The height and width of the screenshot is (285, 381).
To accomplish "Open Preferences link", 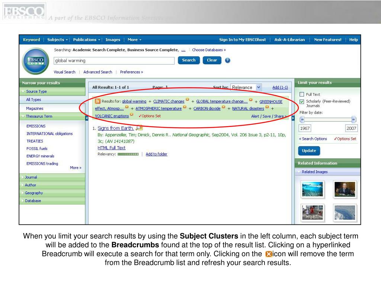I will (x=131, y=72).
